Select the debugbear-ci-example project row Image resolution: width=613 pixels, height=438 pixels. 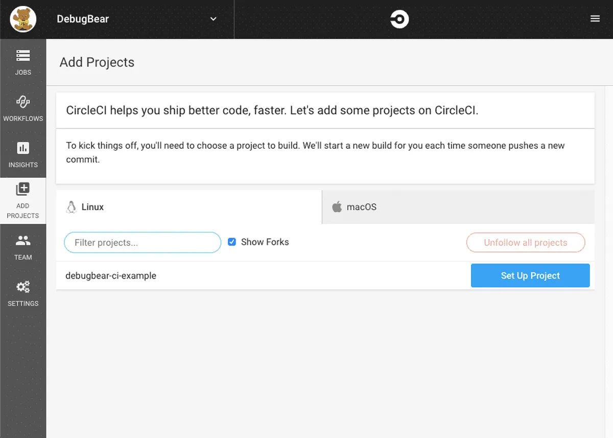pos(111,275)
